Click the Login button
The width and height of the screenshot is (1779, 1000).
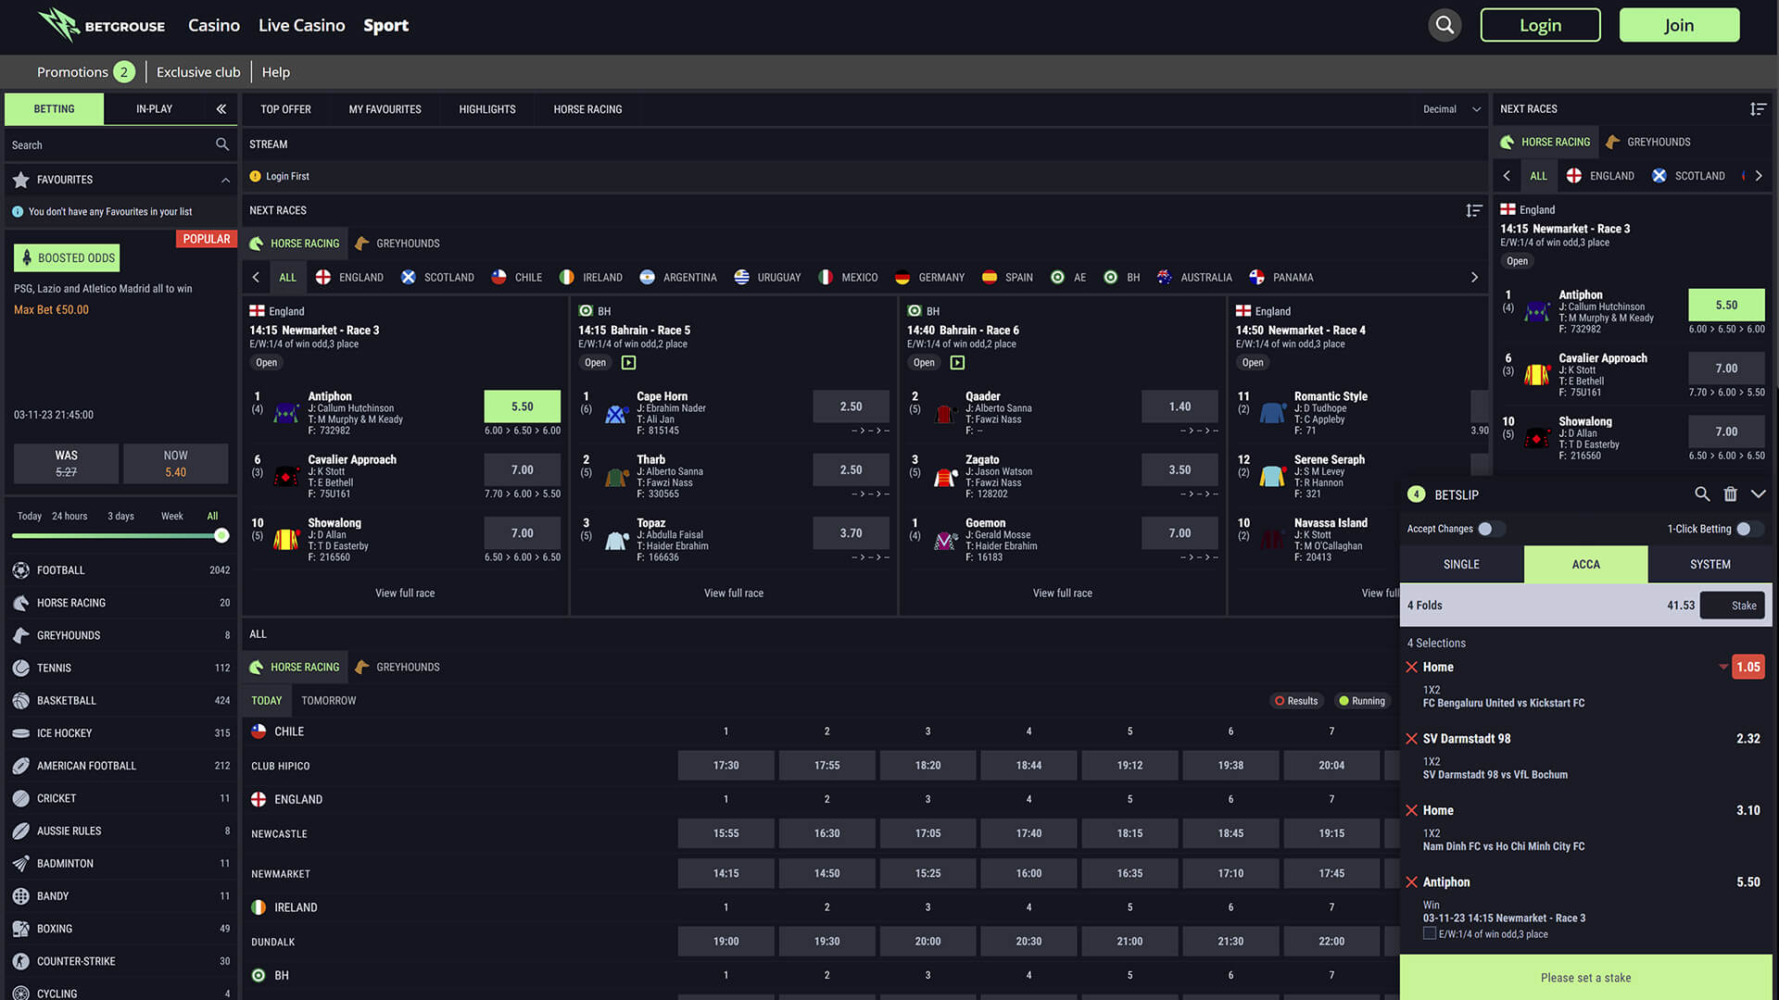[x=1540, y=25]
